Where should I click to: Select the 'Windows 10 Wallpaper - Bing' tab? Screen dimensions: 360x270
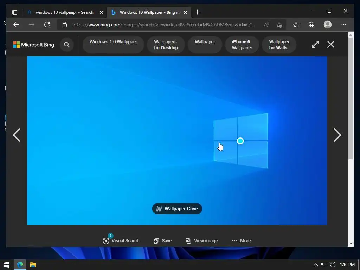[x=149, y=12]
